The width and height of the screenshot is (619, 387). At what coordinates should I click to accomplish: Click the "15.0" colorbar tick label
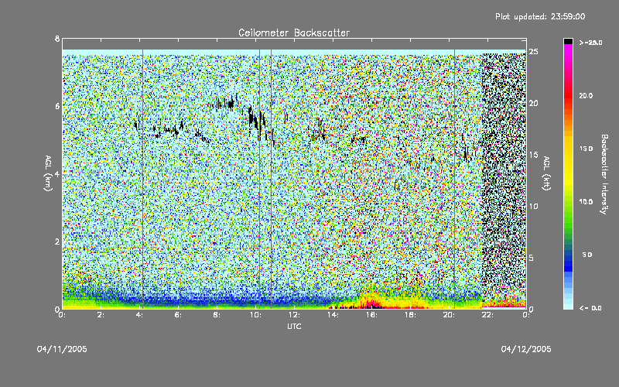pyautogui.click(x=586, y=149)
